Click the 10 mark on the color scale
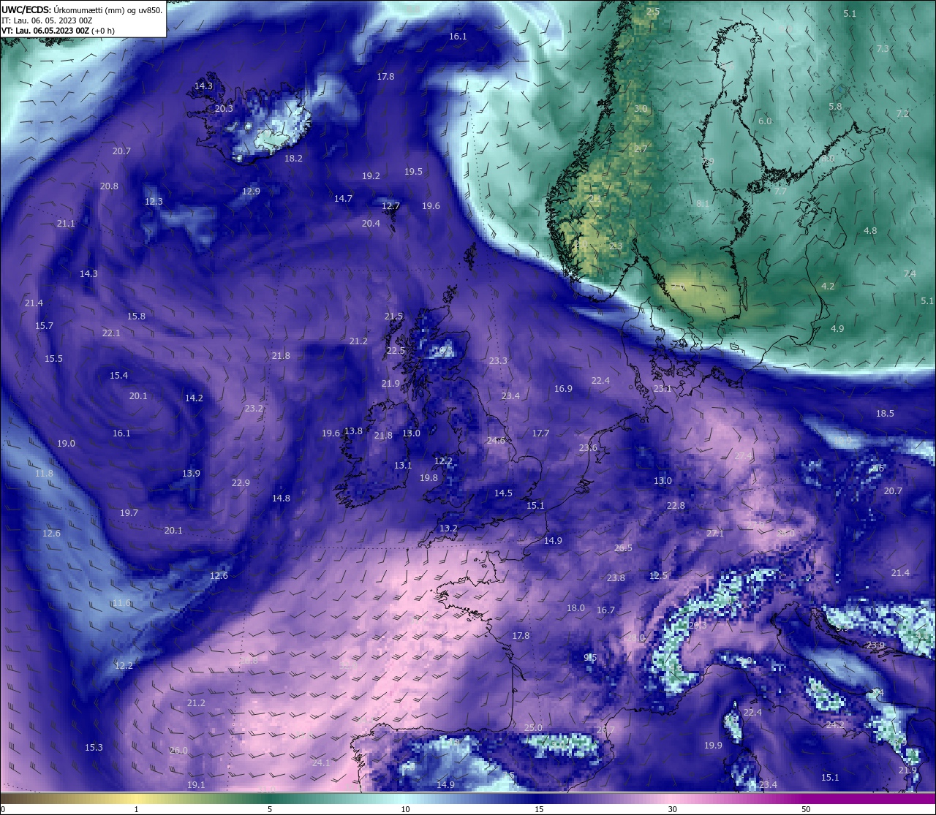This screenshot has height=815, width=936. (x=405, y=809)
